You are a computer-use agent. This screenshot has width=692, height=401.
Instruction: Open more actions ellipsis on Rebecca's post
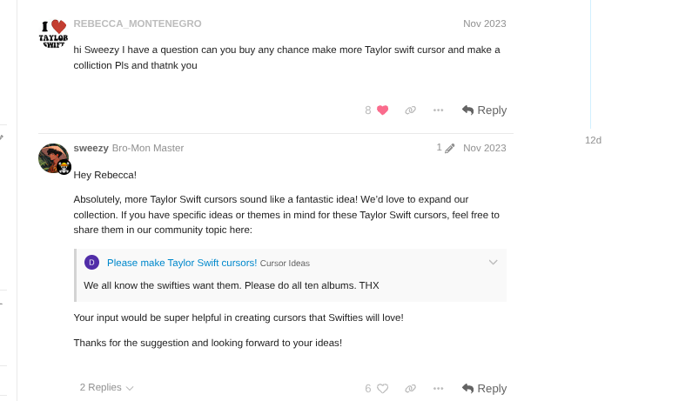click(438, 110)
